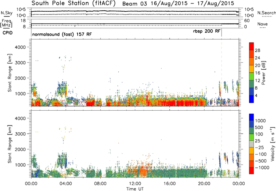The image size is (276, 191).
Task: Click the Power color bar segment between 20 and 24
Action: click(x=252, y=61)
